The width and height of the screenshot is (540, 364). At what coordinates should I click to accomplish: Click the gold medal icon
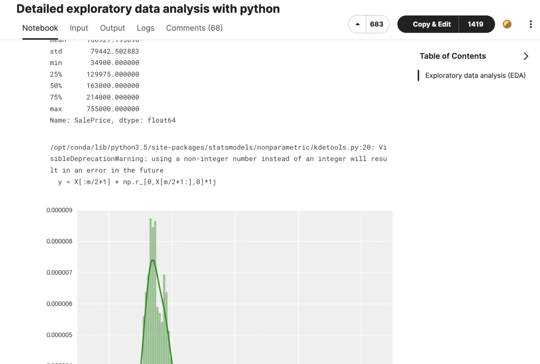pyautogui.click(x=507, y=24)
